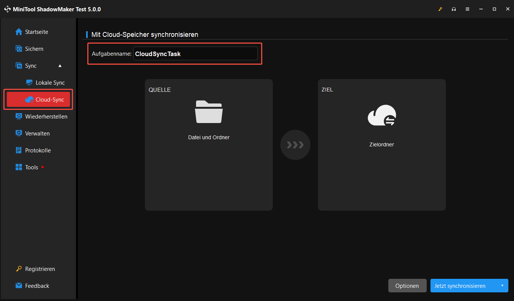The width and height of the screenshot is (514, 301).
Task: Click the Tools grid icon
Action: 19,167
